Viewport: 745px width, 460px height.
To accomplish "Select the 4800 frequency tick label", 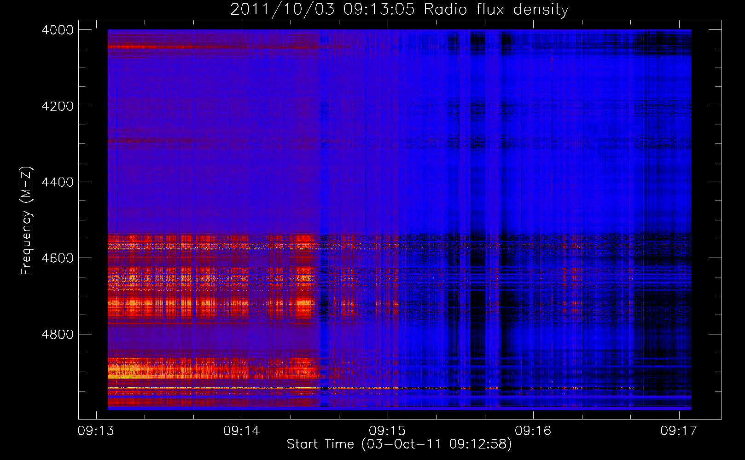I will pyautogui.click(x=58, y=334).
